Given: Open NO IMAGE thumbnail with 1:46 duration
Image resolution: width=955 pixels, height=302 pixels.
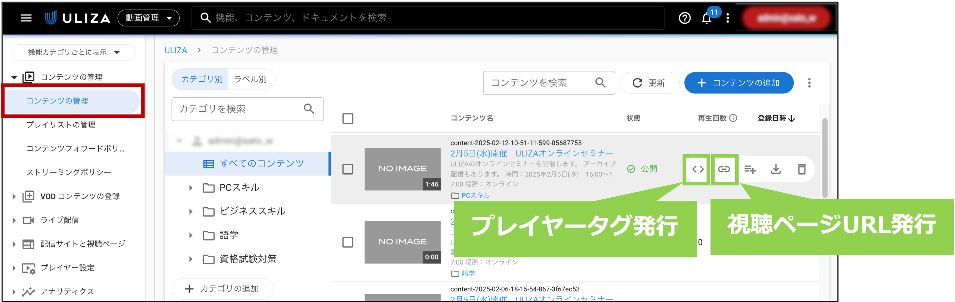Looking at the screenshot, I should pyautogui.click(x=402, y=169).
